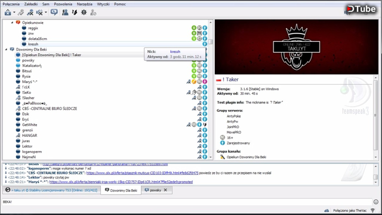Open the Sam menu

click(45, 4)
